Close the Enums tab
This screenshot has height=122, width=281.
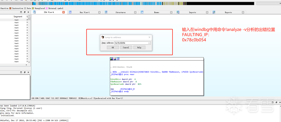171,12
